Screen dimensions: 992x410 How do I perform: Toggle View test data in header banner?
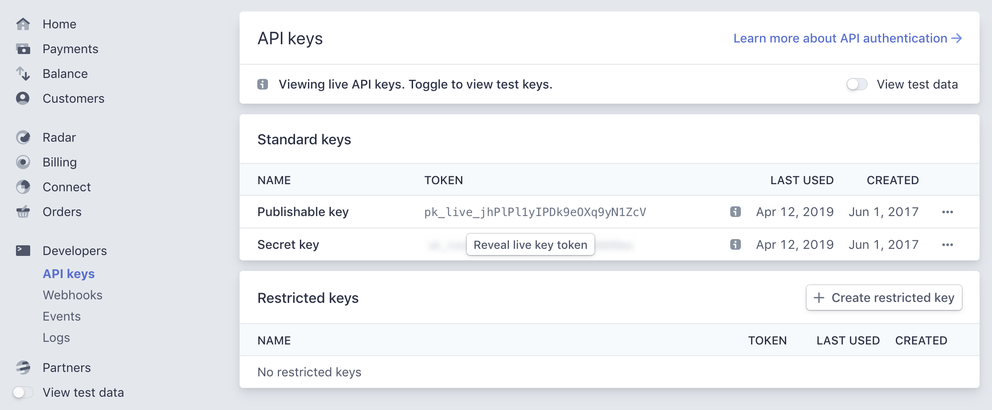click(x=857, y=84)
